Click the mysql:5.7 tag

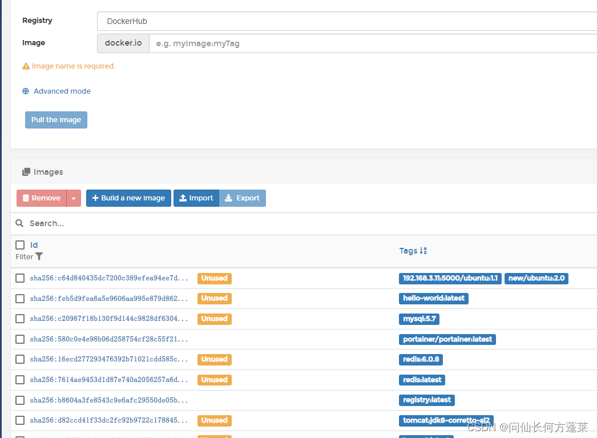pos(419,319)
